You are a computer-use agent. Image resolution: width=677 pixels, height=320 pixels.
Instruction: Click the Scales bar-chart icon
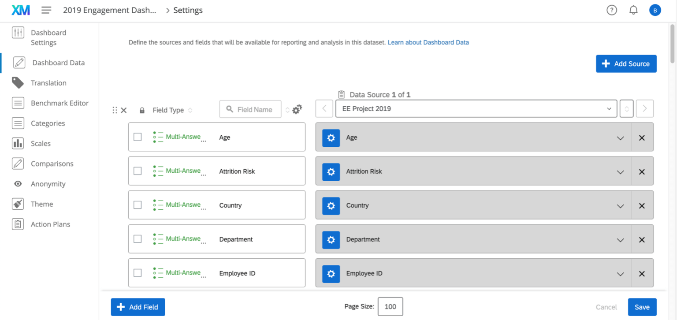coord(18,143)
